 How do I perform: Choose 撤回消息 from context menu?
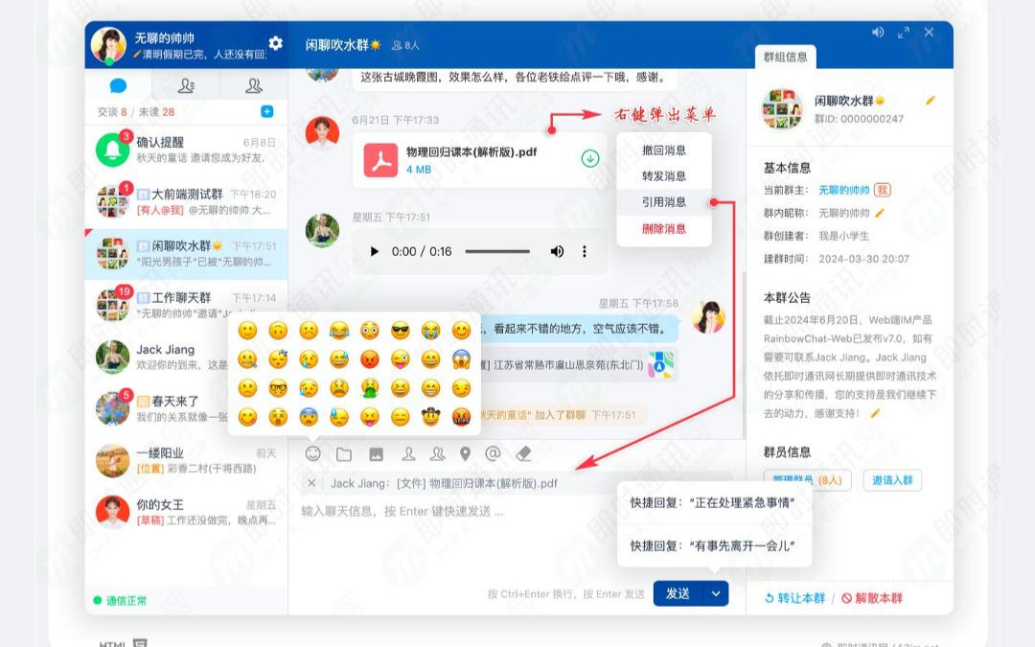[664, 150]
